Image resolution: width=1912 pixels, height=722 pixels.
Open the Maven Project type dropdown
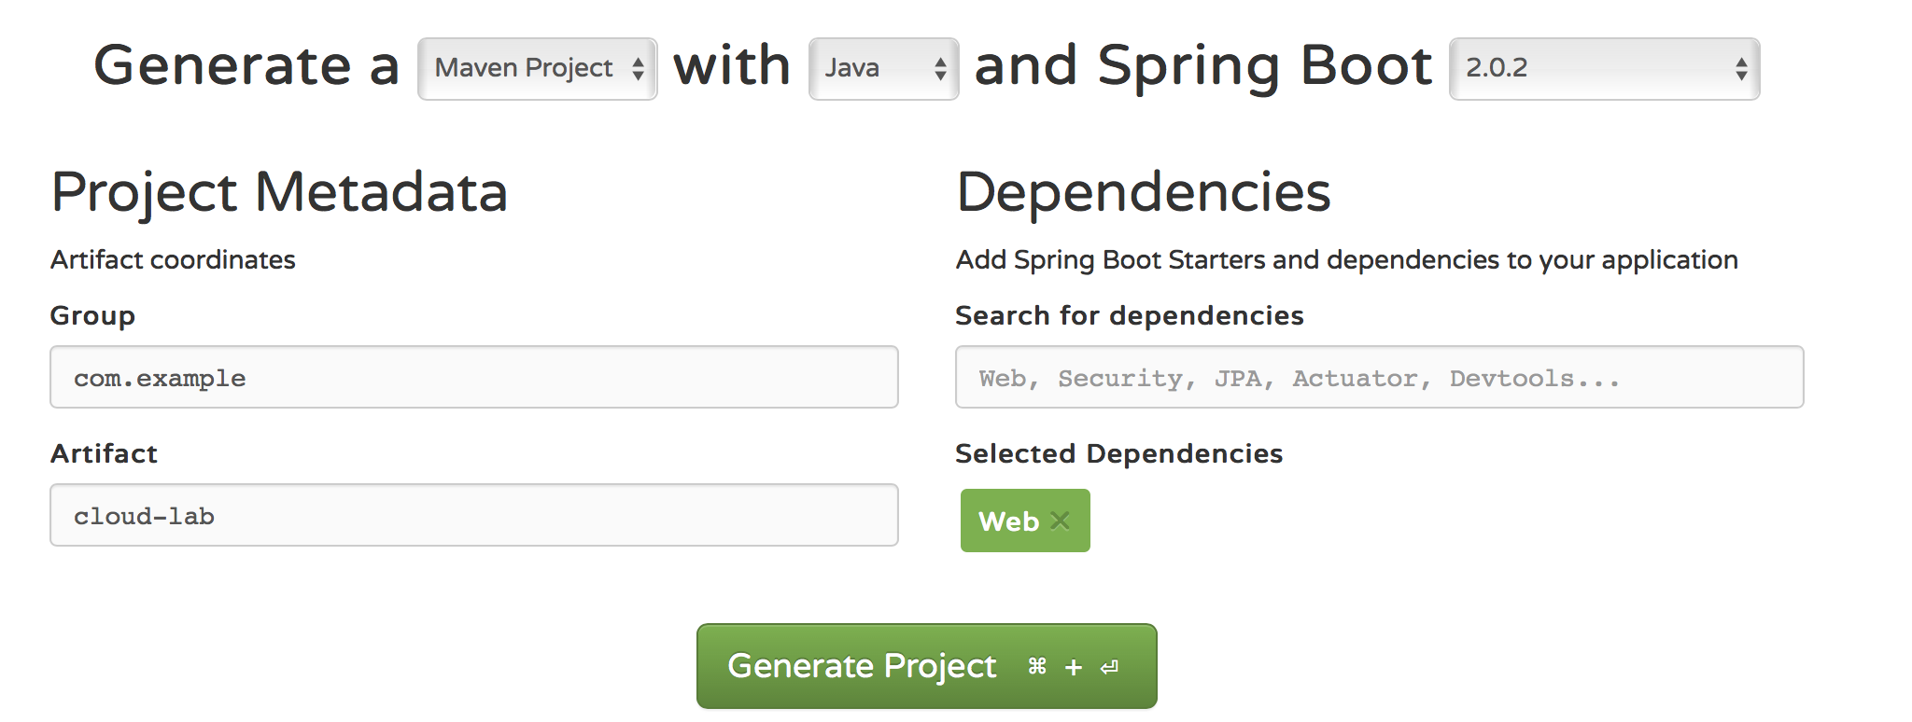538,69
